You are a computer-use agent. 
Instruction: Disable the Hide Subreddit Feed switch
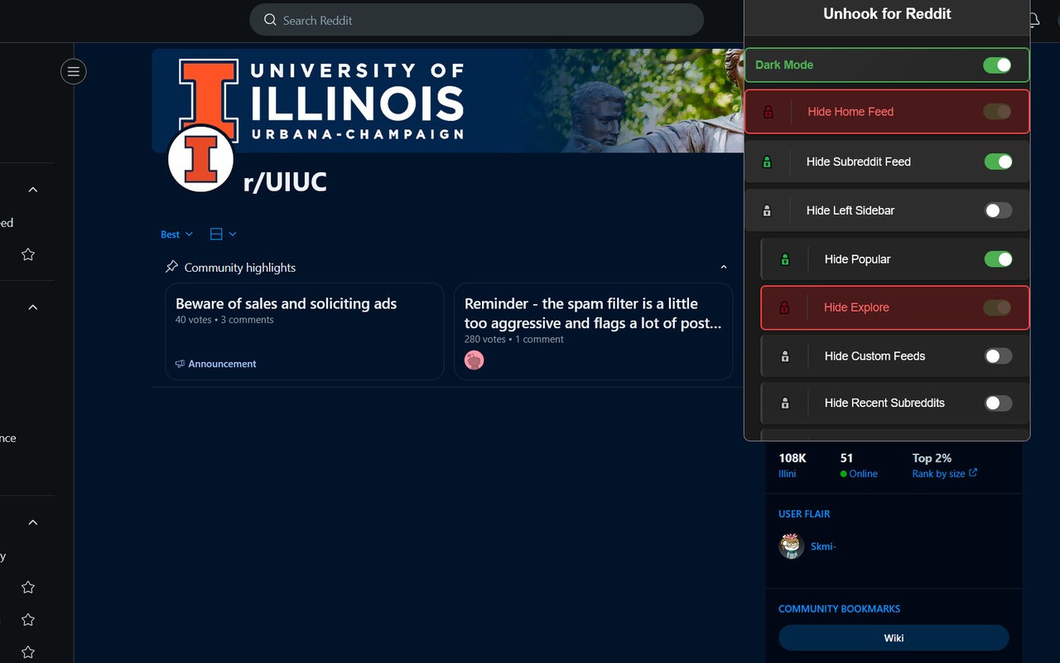click(998, 162)
